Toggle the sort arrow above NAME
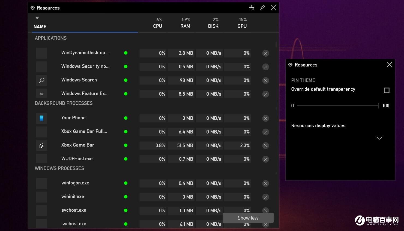The height and width of the screenshot is (231, 404). [37, 18]
